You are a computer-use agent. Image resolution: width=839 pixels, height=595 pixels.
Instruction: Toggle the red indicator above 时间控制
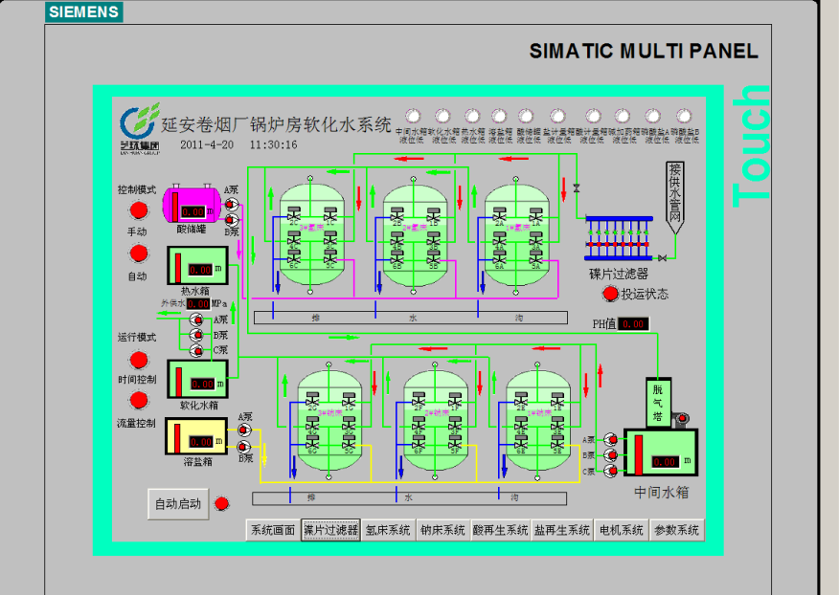coord(139,360)
